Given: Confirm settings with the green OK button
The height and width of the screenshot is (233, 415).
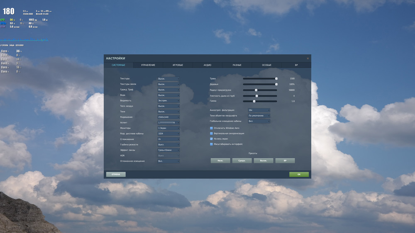Looking at the screenshot, I should pos(299,174).
